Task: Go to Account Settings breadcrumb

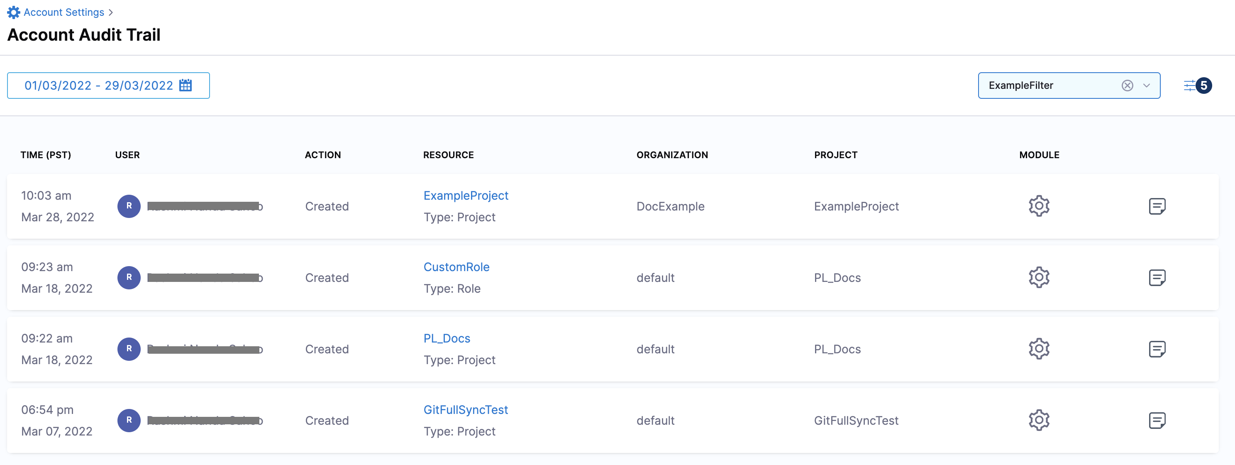Action: tap(64, 12)
